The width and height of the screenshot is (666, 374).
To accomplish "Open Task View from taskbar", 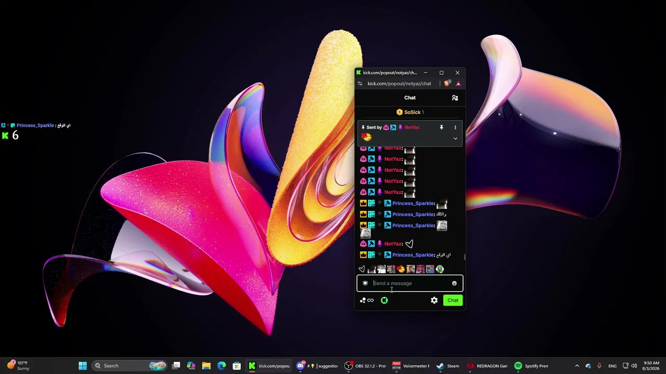I will pyautogui.click(x=176, y=366).
